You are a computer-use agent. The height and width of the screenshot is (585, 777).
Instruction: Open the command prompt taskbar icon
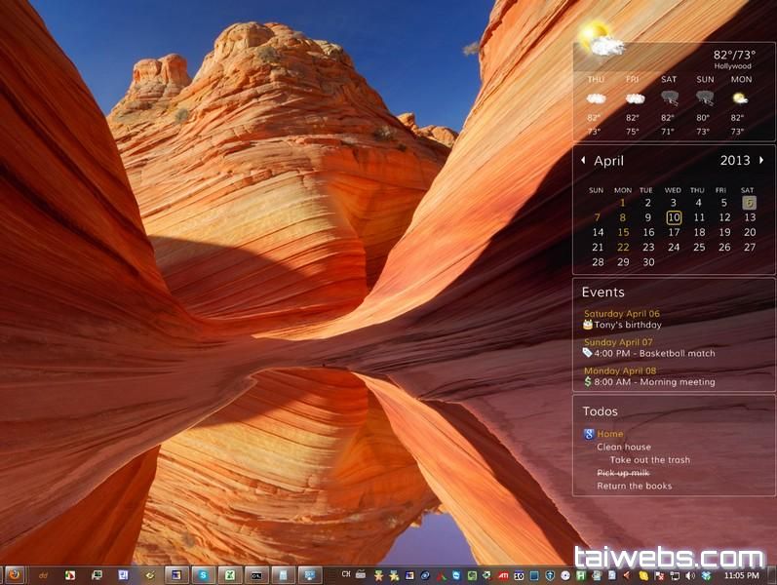click(255, 575)
